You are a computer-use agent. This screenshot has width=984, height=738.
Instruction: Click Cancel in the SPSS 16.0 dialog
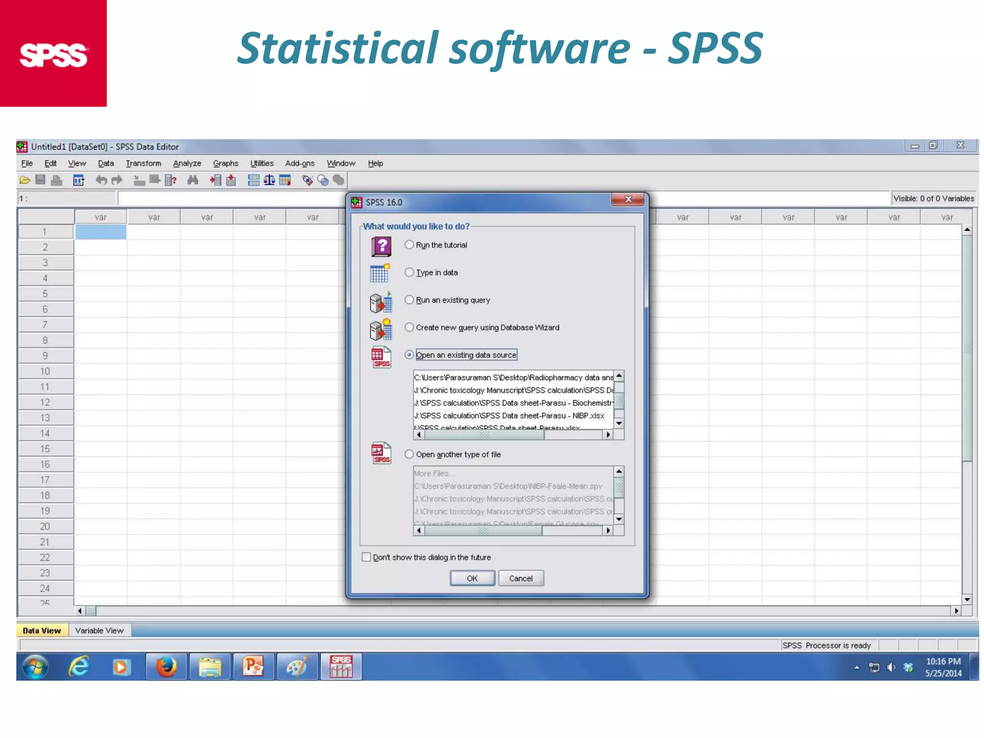(521, 578)
